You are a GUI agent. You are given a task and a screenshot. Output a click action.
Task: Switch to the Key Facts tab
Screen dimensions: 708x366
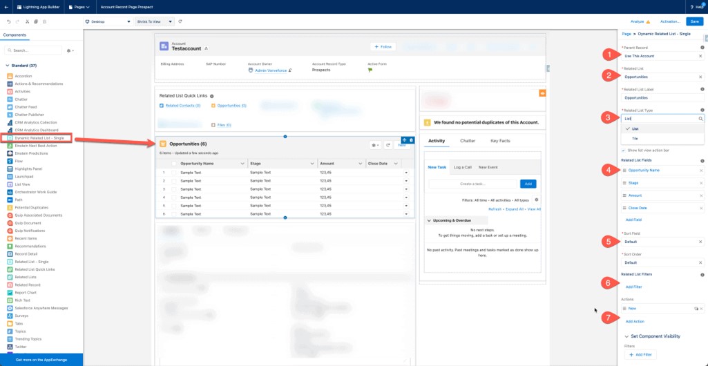[500, 141]
